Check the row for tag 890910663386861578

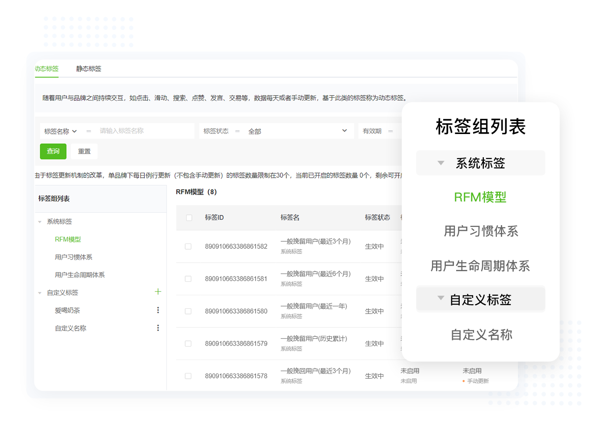coord(188,376)
